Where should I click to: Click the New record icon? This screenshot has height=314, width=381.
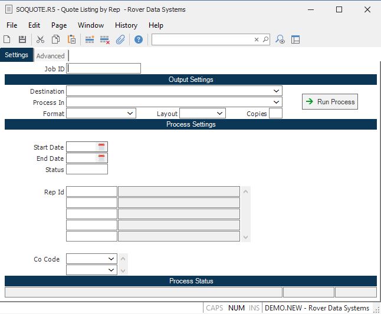point(7,39)
